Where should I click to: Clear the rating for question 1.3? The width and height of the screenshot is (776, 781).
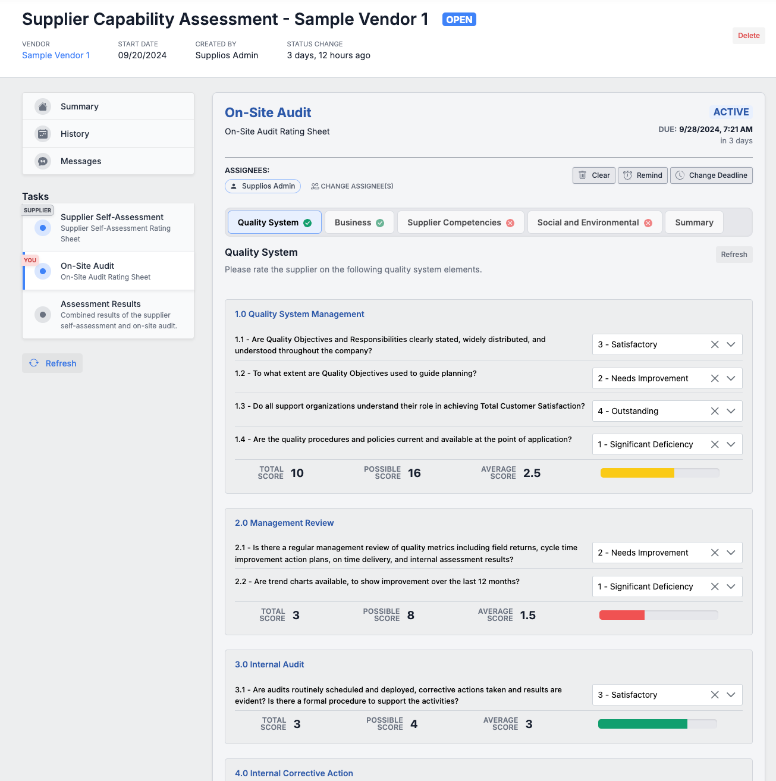coord(715,411)
